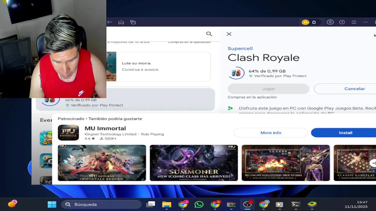Screen dimensions: 376x211
Task: Click More info for MU Immortal
Action: [271, 133]
